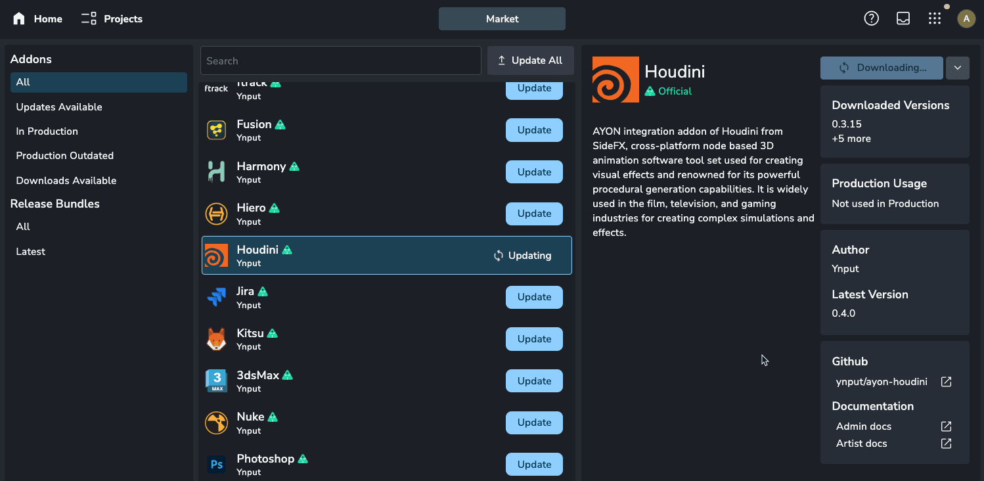Select the All addons filter
This screenshot has width=984, height=481.
pyautogui.click(x=99, y=82)
